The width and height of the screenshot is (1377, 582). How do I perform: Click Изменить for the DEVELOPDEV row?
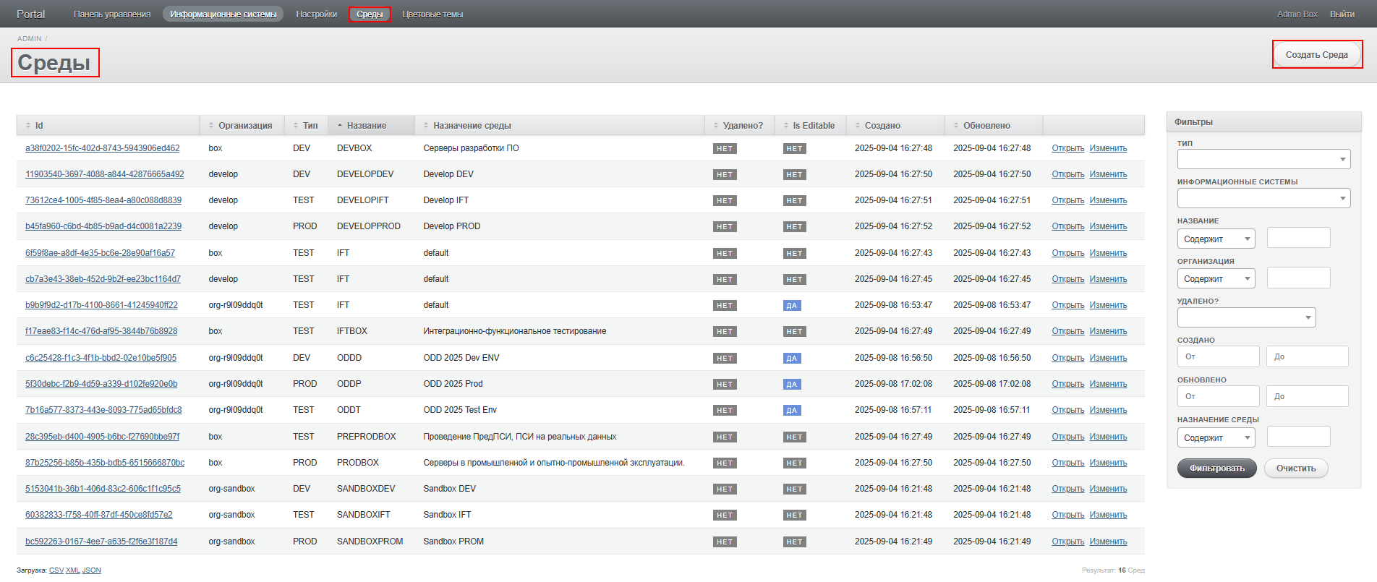pyautogui.click(x=1109, y=174)
